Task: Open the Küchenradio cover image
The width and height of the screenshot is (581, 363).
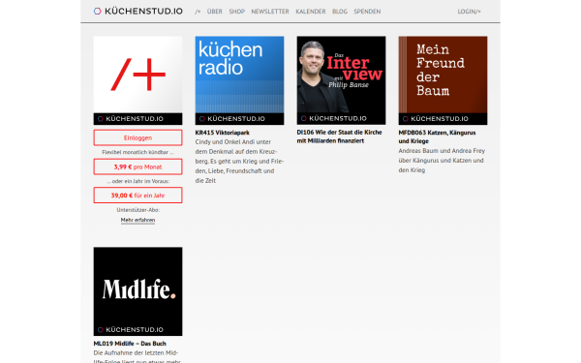Action: coord(239,80)
